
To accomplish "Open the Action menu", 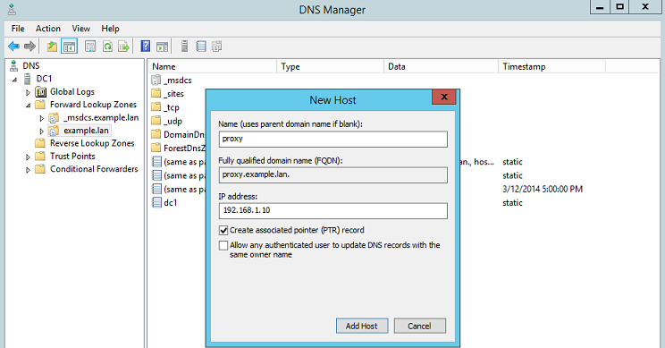I will tap(48, 29).
